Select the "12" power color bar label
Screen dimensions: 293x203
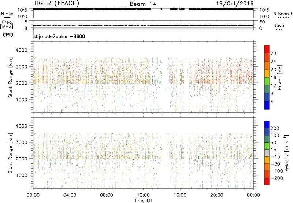[x=273, y=86]
